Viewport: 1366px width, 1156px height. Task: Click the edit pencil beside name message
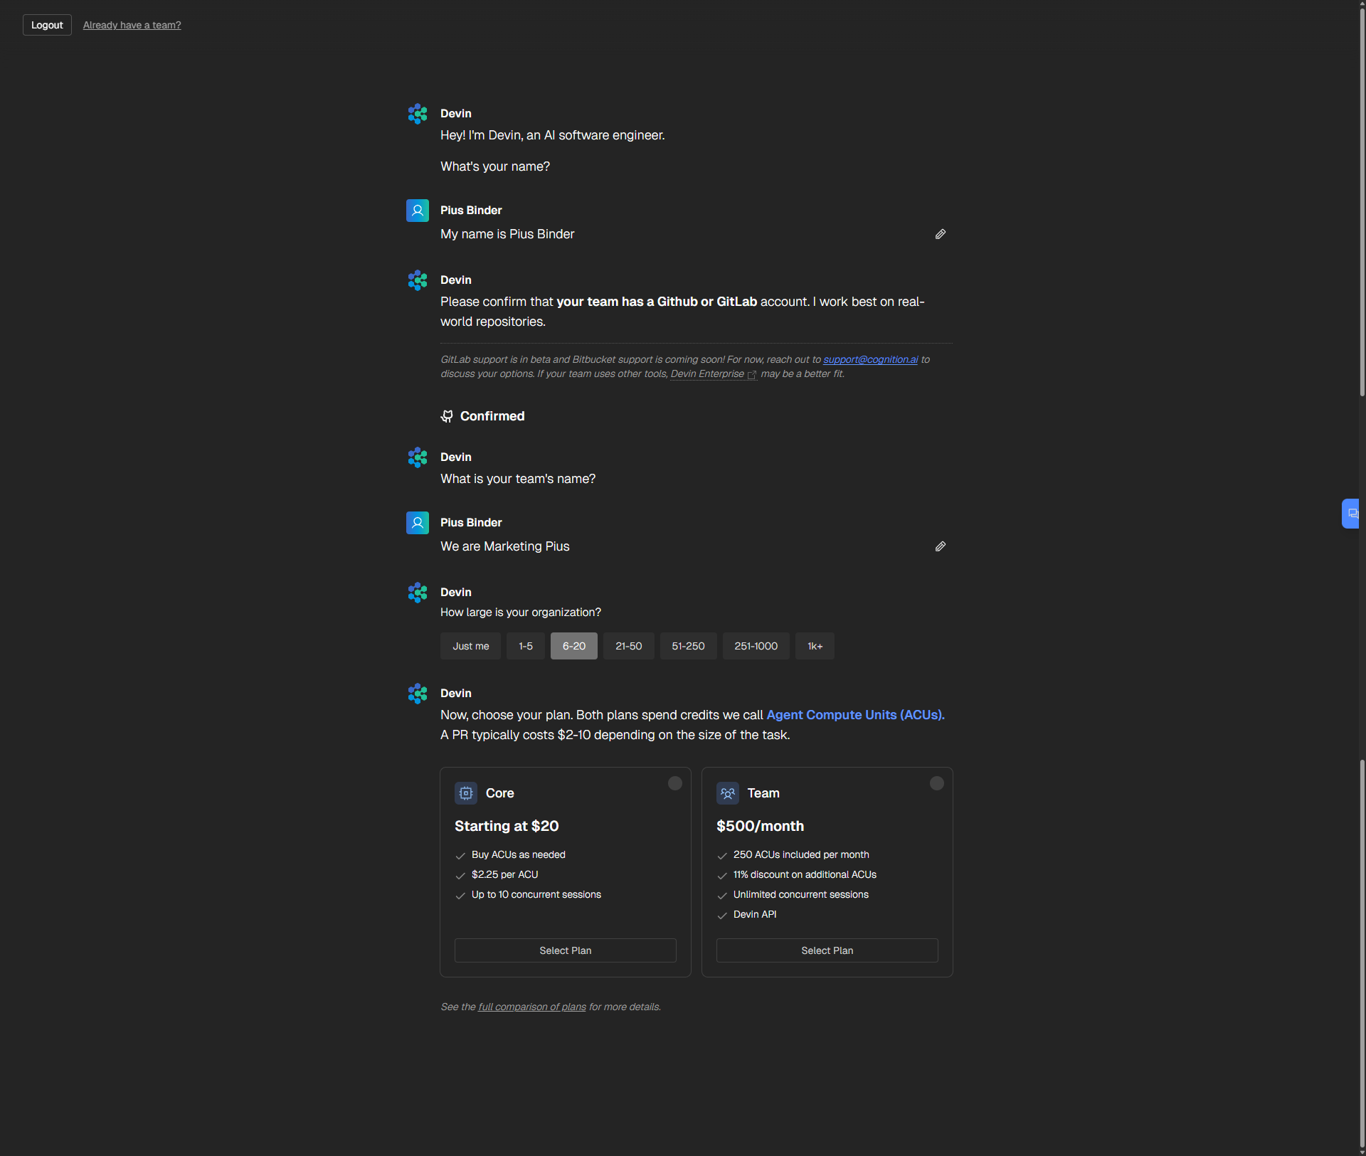[x=940, y=235]
